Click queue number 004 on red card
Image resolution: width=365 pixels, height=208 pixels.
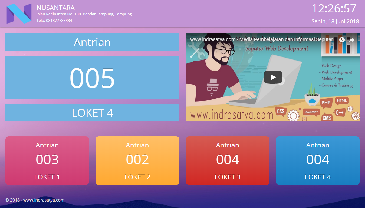pos(228,159)
